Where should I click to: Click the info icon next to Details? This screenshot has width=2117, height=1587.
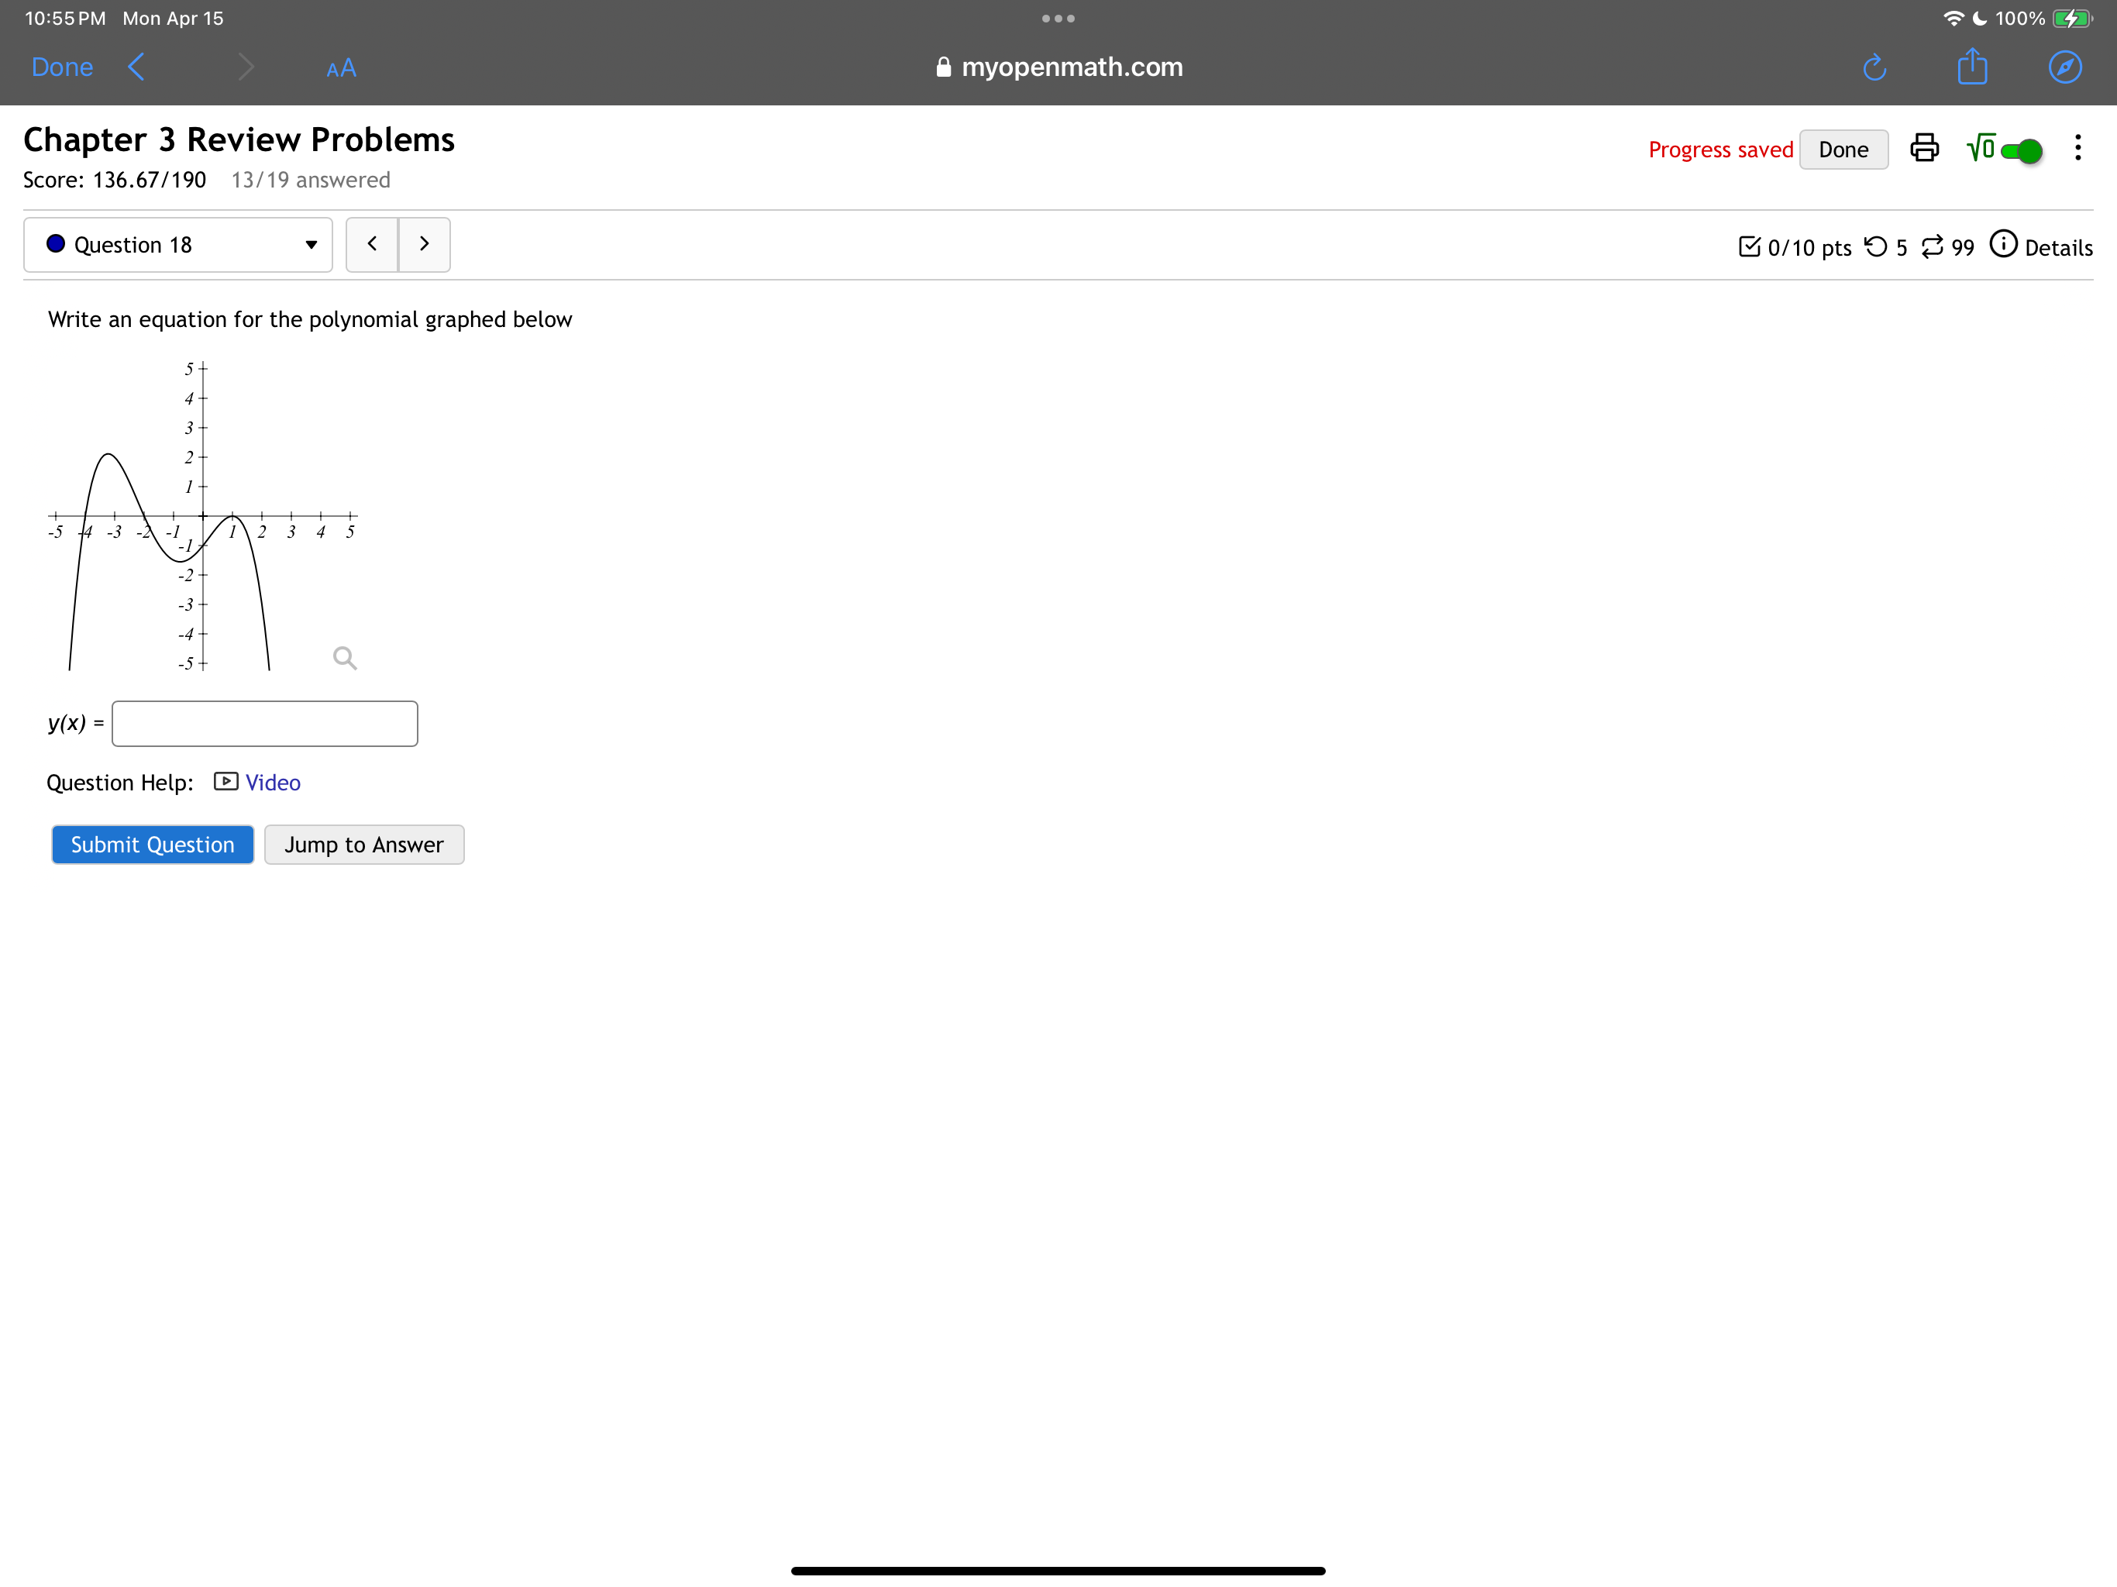(2005, 246)
